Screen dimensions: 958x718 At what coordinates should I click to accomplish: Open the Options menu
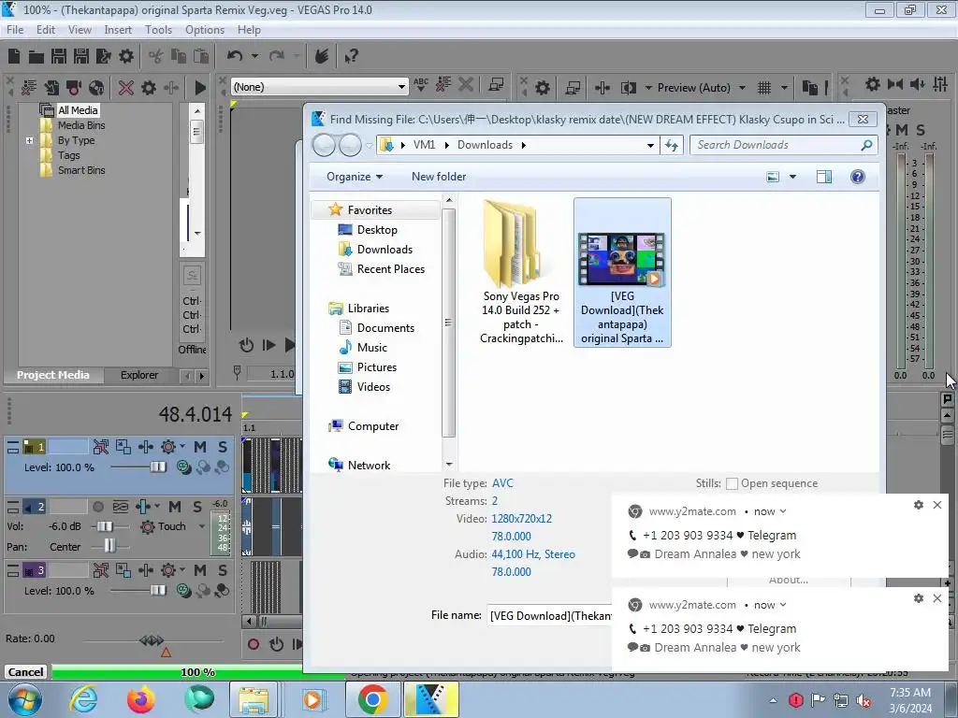pos(205,30)
